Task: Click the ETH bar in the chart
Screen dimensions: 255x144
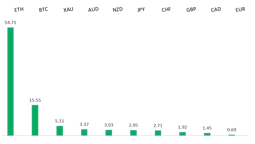Action: (x=10, y=81)
